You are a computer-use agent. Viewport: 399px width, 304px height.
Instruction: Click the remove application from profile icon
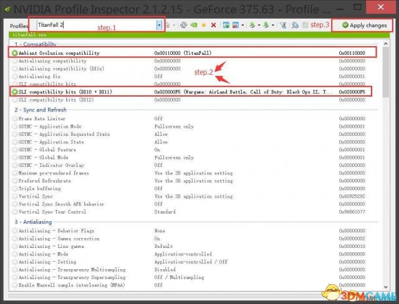[236, 25]
